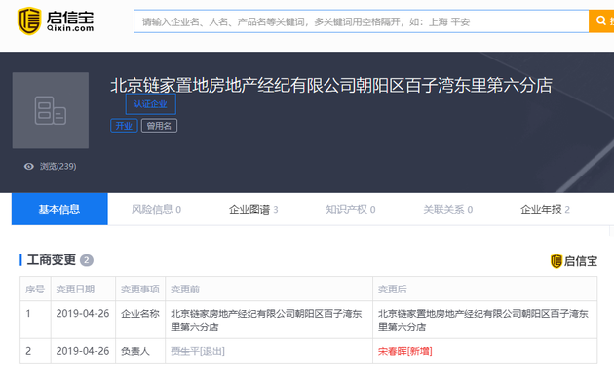Click the company title 北京链家置地房地产经纪有限公司朝阳区百子湾东里第六分店
614x390 pixels.
click(331, 86)
